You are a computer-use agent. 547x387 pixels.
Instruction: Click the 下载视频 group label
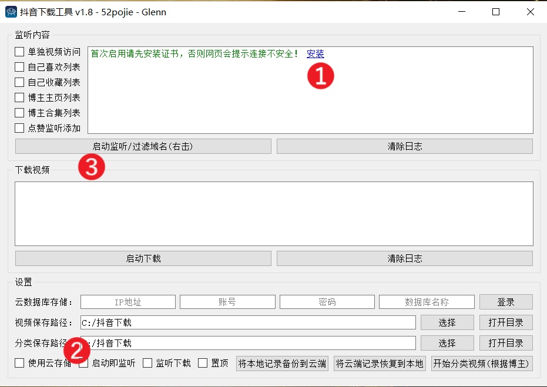[x=32, y=170]
